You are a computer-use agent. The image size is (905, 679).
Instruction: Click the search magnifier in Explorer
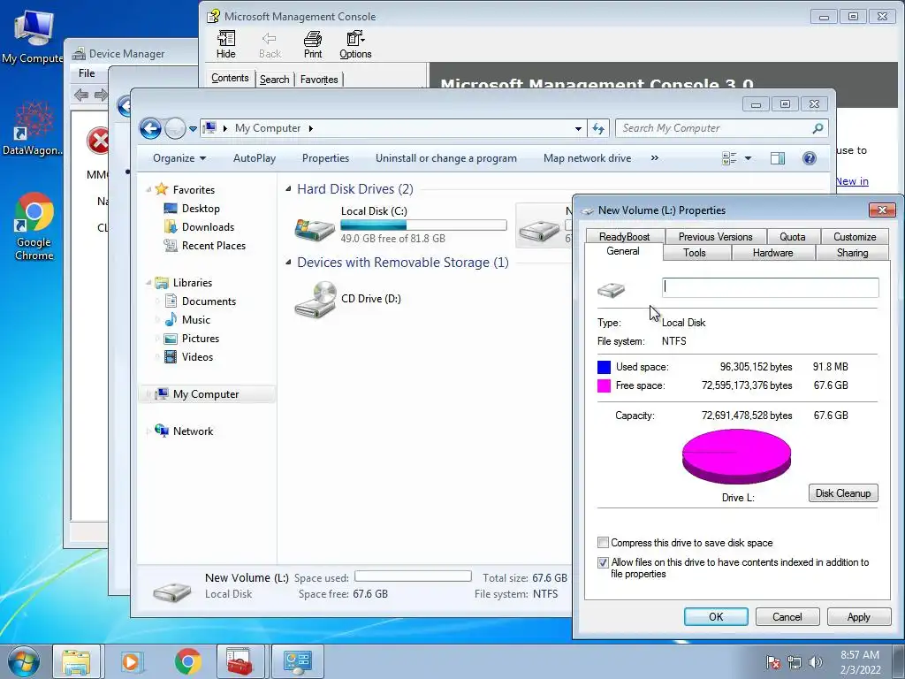coord(818,128)
